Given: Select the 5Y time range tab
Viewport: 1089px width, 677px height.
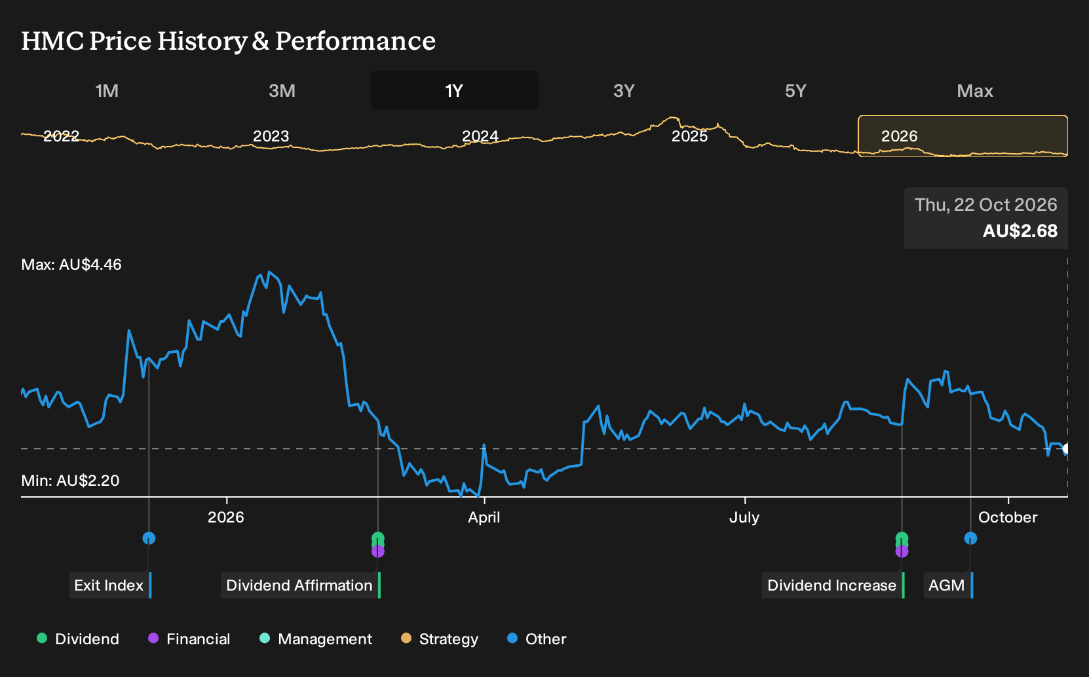Looking at the screenshot, I should coord(795,90).
